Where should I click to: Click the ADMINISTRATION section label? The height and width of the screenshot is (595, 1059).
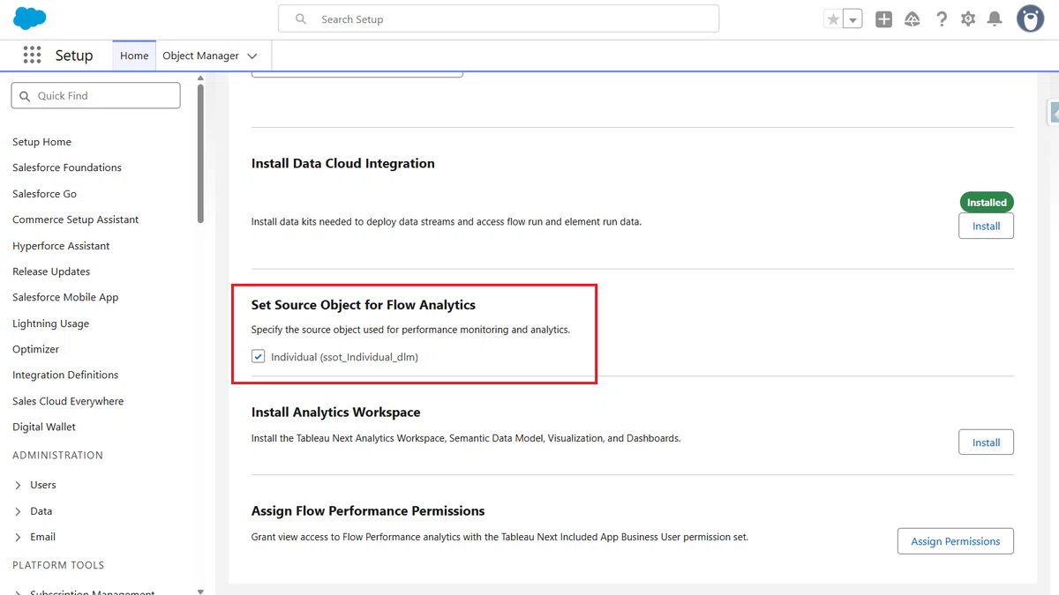[57, 455]
